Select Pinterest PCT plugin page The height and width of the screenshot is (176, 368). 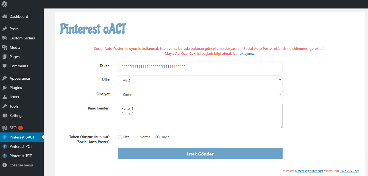22,146
